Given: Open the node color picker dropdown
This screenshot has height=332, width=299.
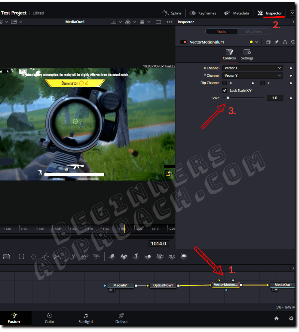Looking at the screenshot, I should coord(256,42).
